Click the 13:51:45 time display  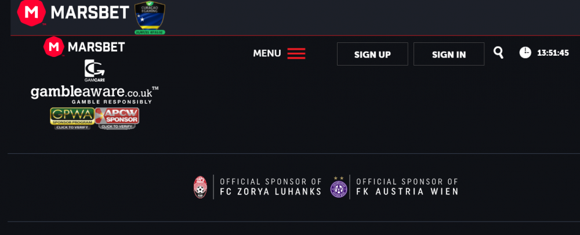click(553, 53)
